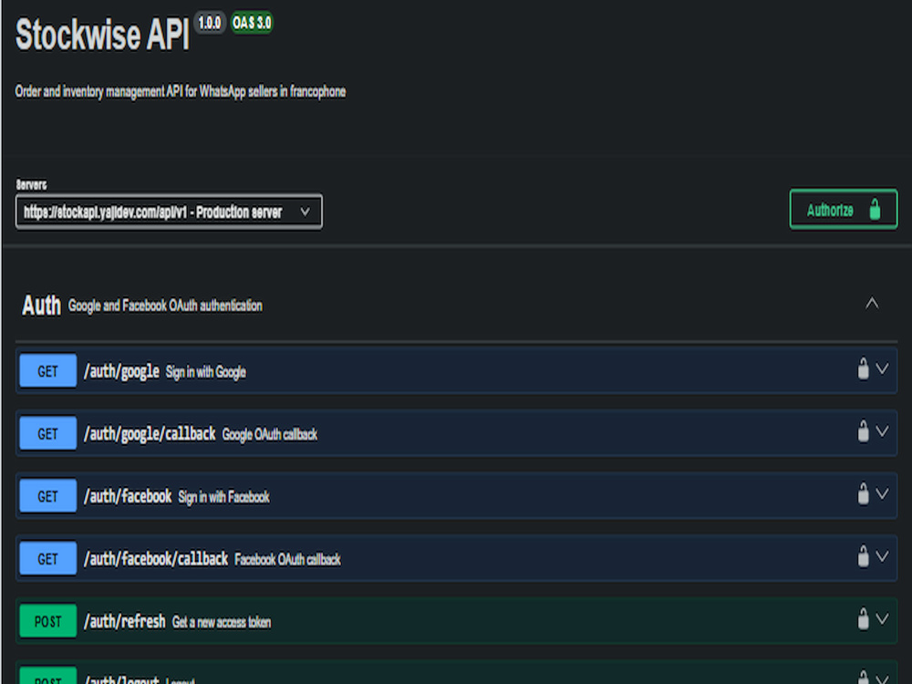Click the Stockwise API title
Image resolution: width=912 pixels, height=684 pixels.
[x=102, y=35]
